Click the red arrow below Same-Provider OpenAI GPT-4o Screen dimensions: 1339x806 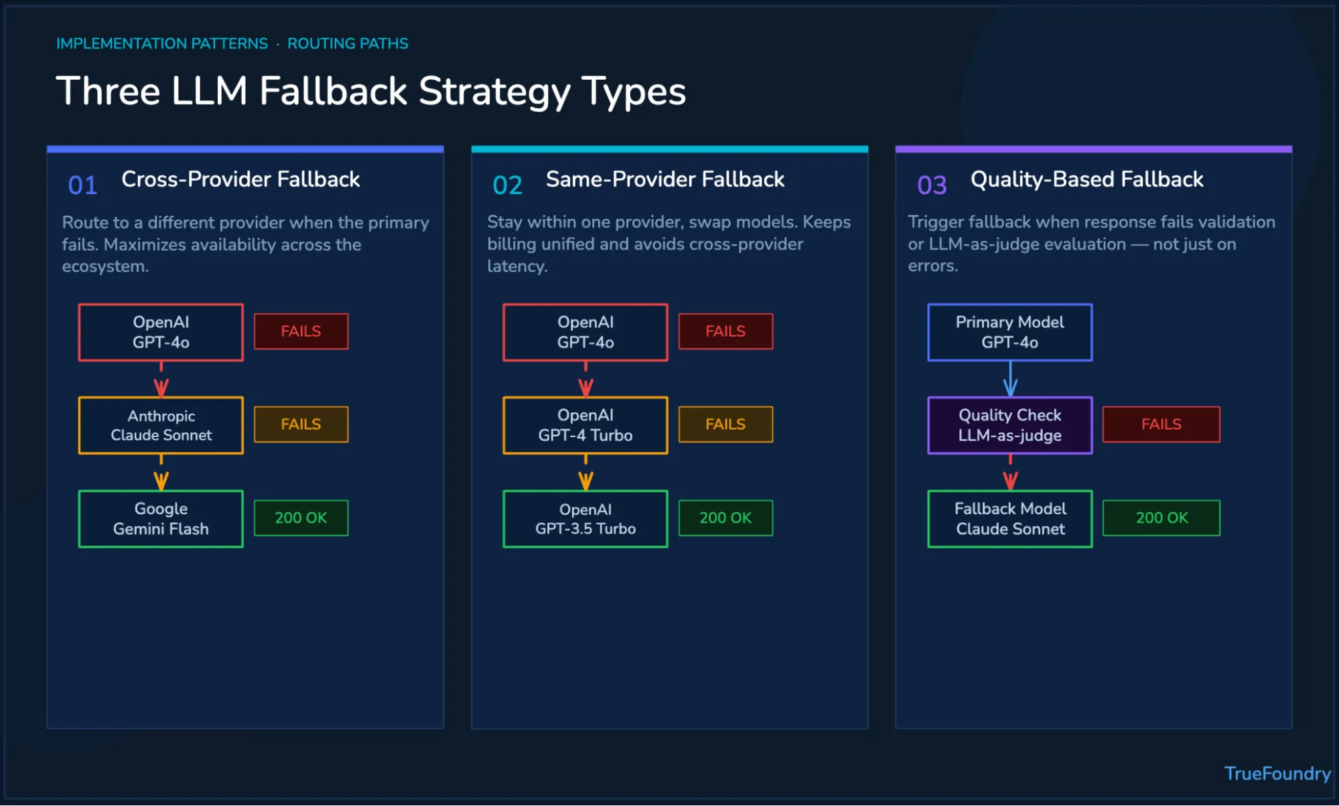click(x=585, y=380)
